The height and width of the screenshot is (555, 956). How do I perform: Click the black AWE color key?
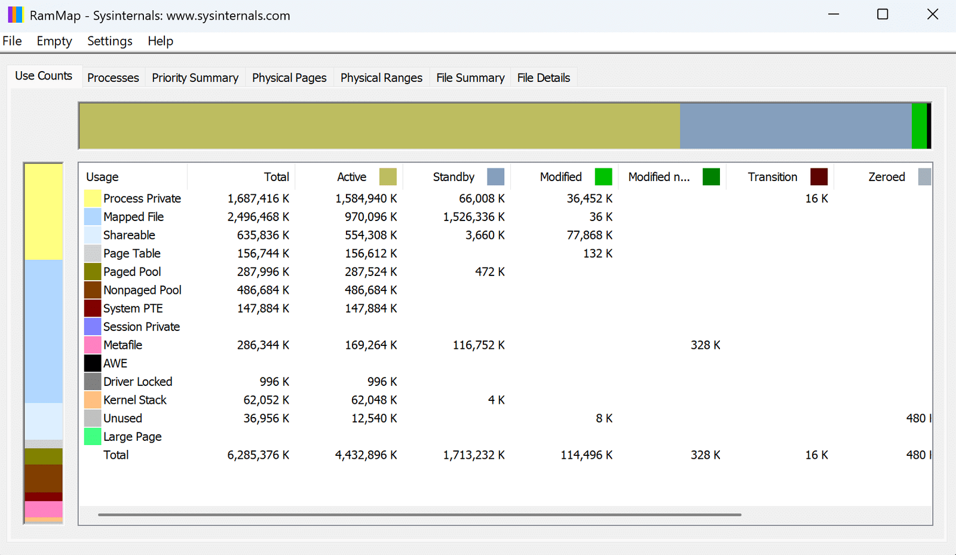point(92,363)
